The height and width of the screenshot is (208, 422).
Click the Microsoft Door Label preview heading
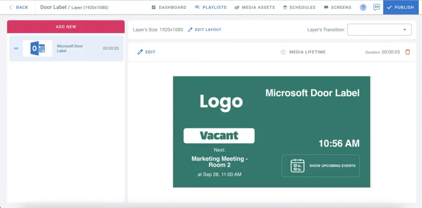point(312,93)
